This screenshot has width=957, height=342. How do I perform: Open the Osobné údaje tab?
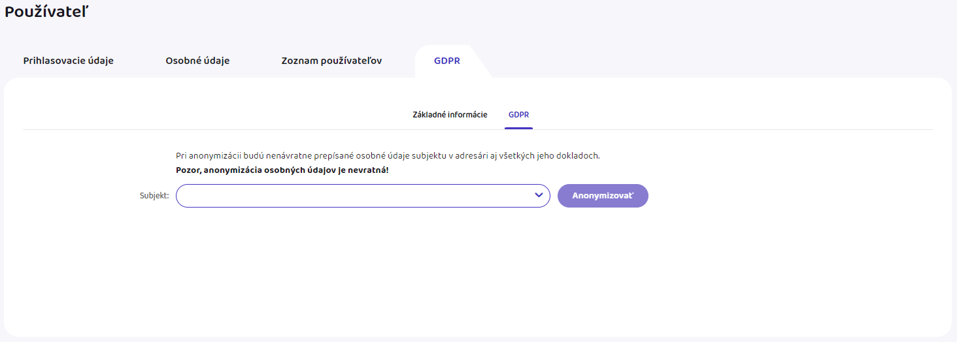coord(197,61)
